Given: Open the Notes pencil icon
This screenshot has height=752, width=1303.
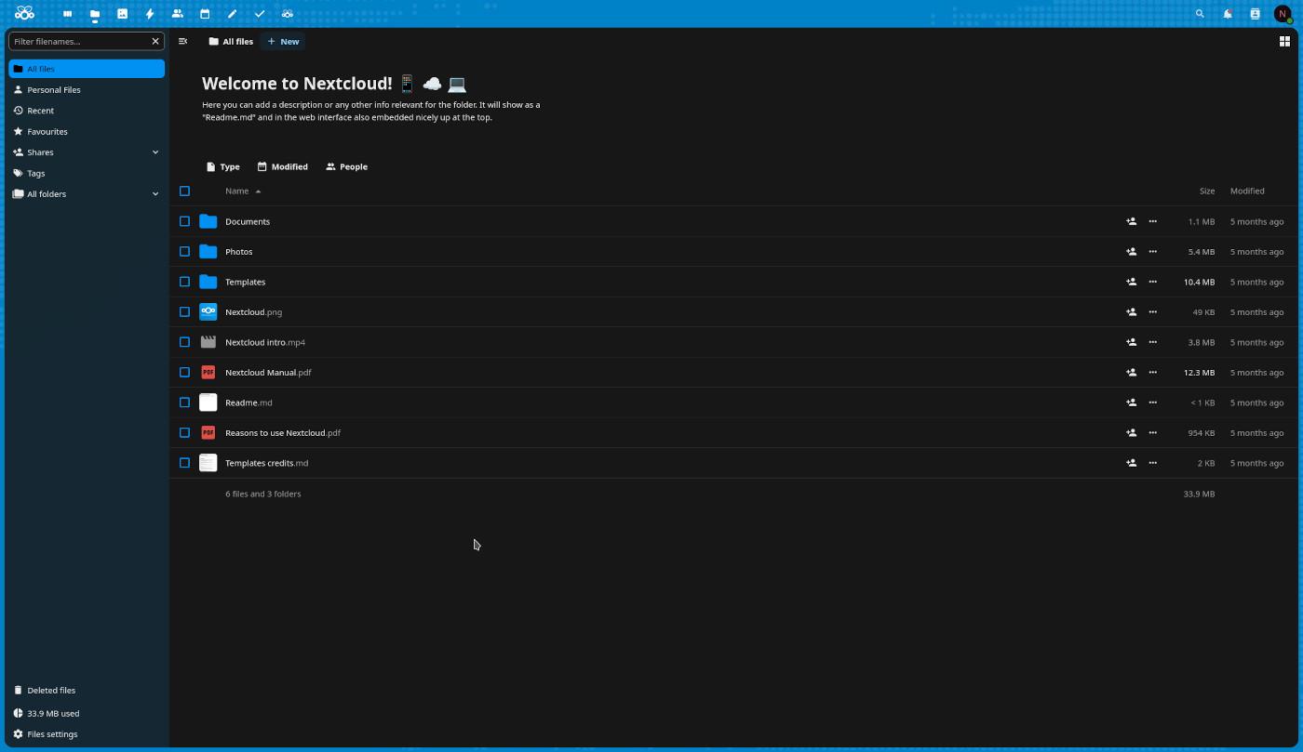Looking at the screenshot, I should point(232,14).
